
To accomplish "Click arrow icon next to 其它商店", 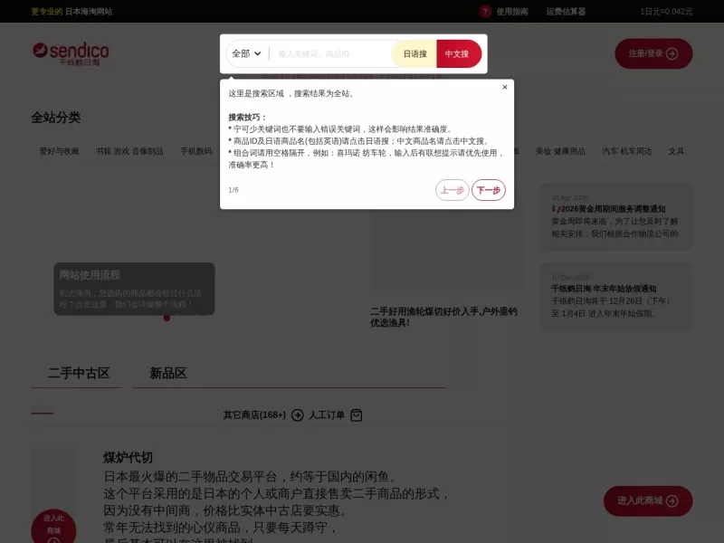I will click(298, 415).
